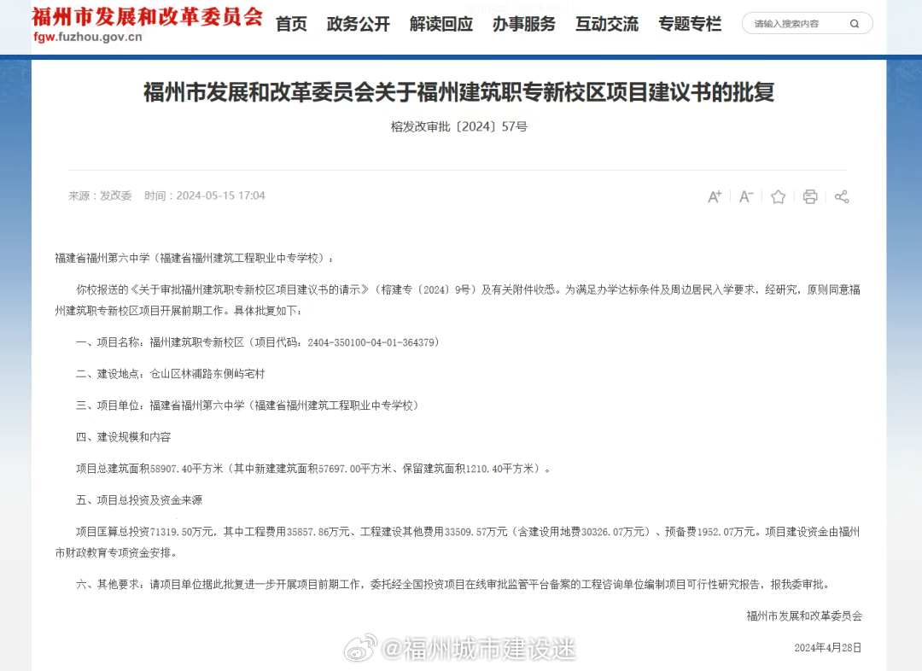Select document number 榕发改审批〔2024〕57号
The height and width of the screenshot is (671, 922).
(458, 126)
